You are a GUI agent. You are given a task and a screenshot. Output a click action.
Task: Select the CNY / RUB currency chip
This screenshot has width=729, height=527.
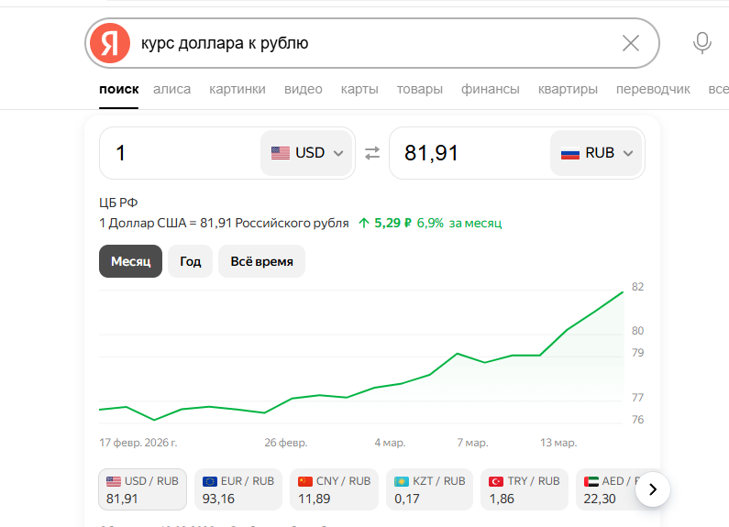click(x=334, y=489)
